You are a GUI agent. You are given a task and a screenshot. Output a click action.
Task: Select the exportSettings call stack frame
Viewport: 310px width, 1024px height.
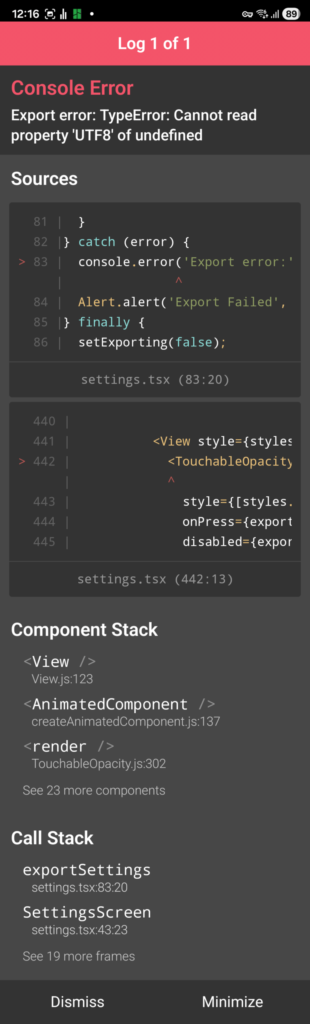point(87,877)
